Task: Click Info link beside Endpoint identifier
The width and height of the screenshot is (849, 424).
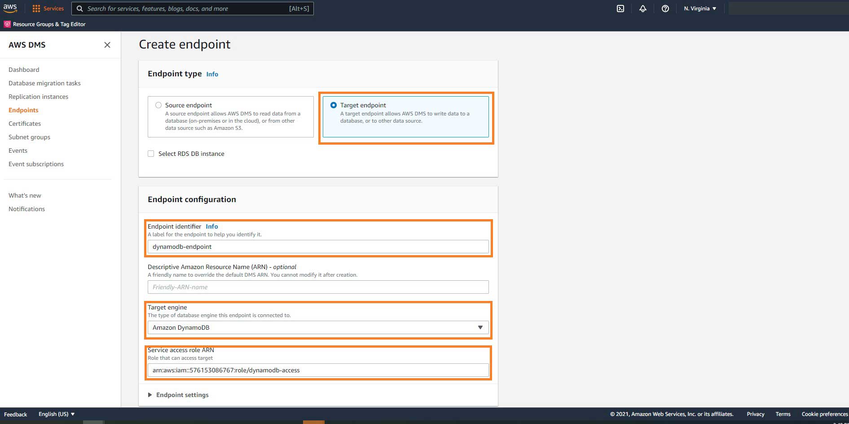Action: click(212, 226)
